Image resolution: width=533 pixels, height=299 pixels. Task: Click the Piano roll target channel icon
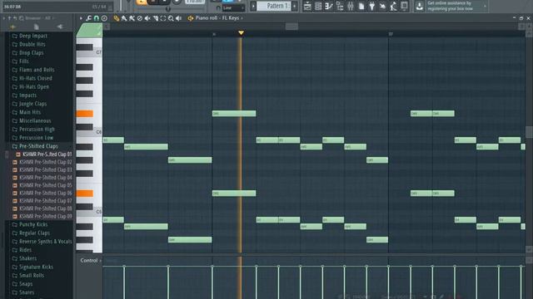coord(191,18)
